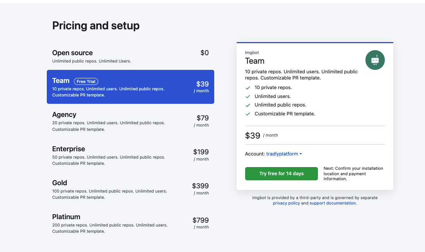
Task: Click the highlighted Team plan
Action: pos(130,86)
